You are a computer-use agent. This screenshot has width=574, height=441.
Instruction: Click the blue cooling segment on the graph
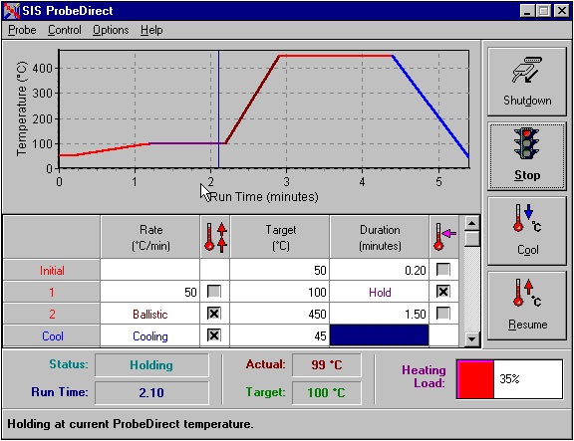tap(430, 107)
